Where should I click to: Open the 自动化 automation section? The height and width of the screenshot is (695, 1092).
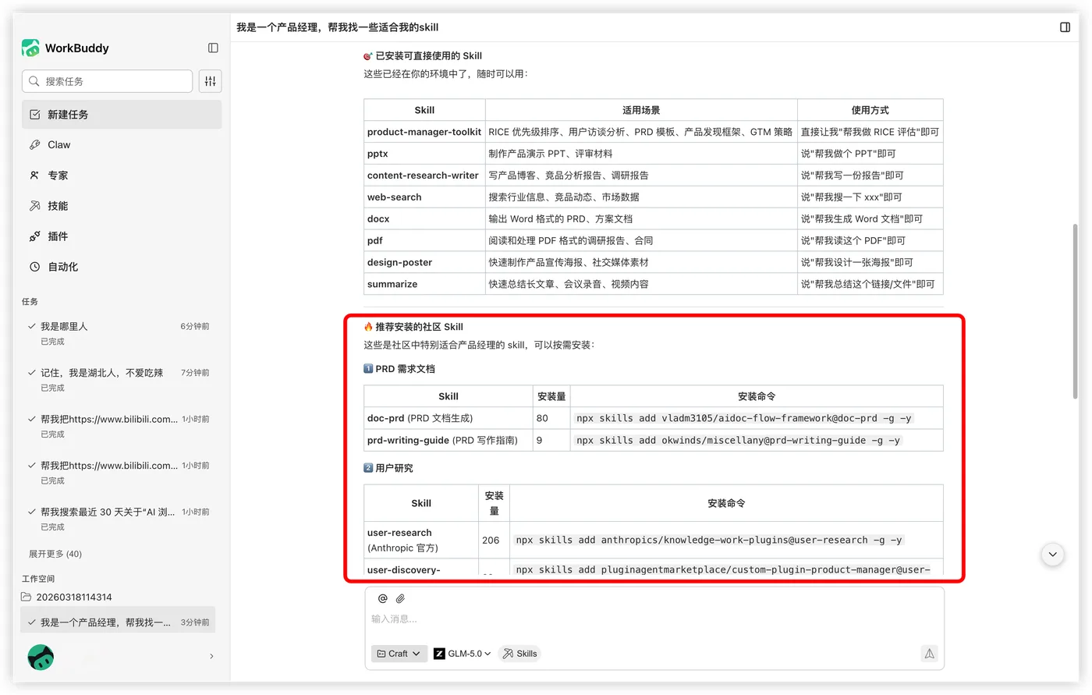click(122, 267)
